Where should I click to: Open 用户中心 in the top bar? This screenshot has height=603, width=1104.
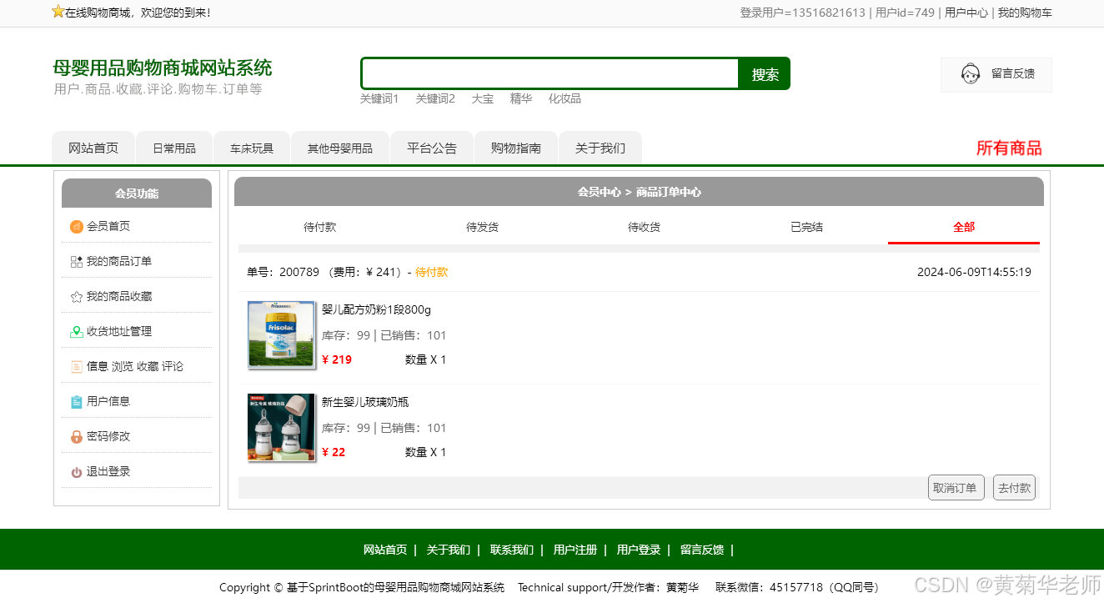point(966,13)
